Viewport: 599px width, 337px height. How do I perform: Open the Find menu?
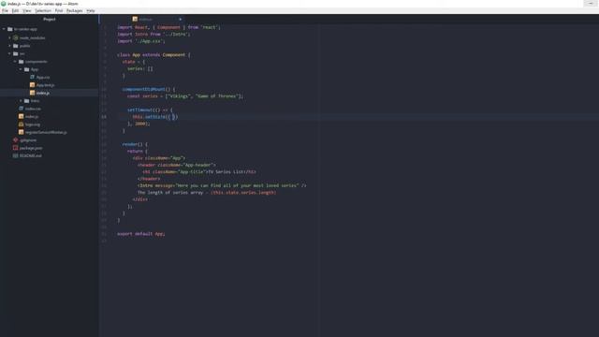(x=59, y=10)
